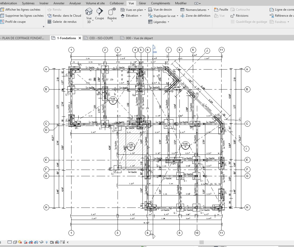Click the Vue 3D house icon
Image resolution: width=294 pixels, height=247 pixels.
click(x=89, y=11)
